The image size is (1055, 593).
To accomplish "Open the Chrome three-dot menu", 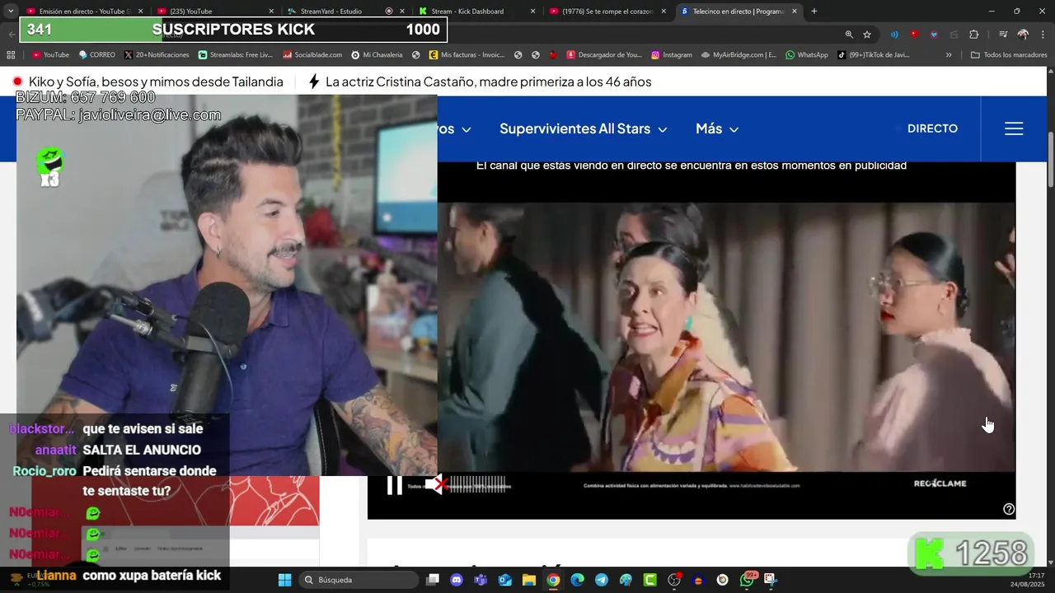I will (1042, 35).
